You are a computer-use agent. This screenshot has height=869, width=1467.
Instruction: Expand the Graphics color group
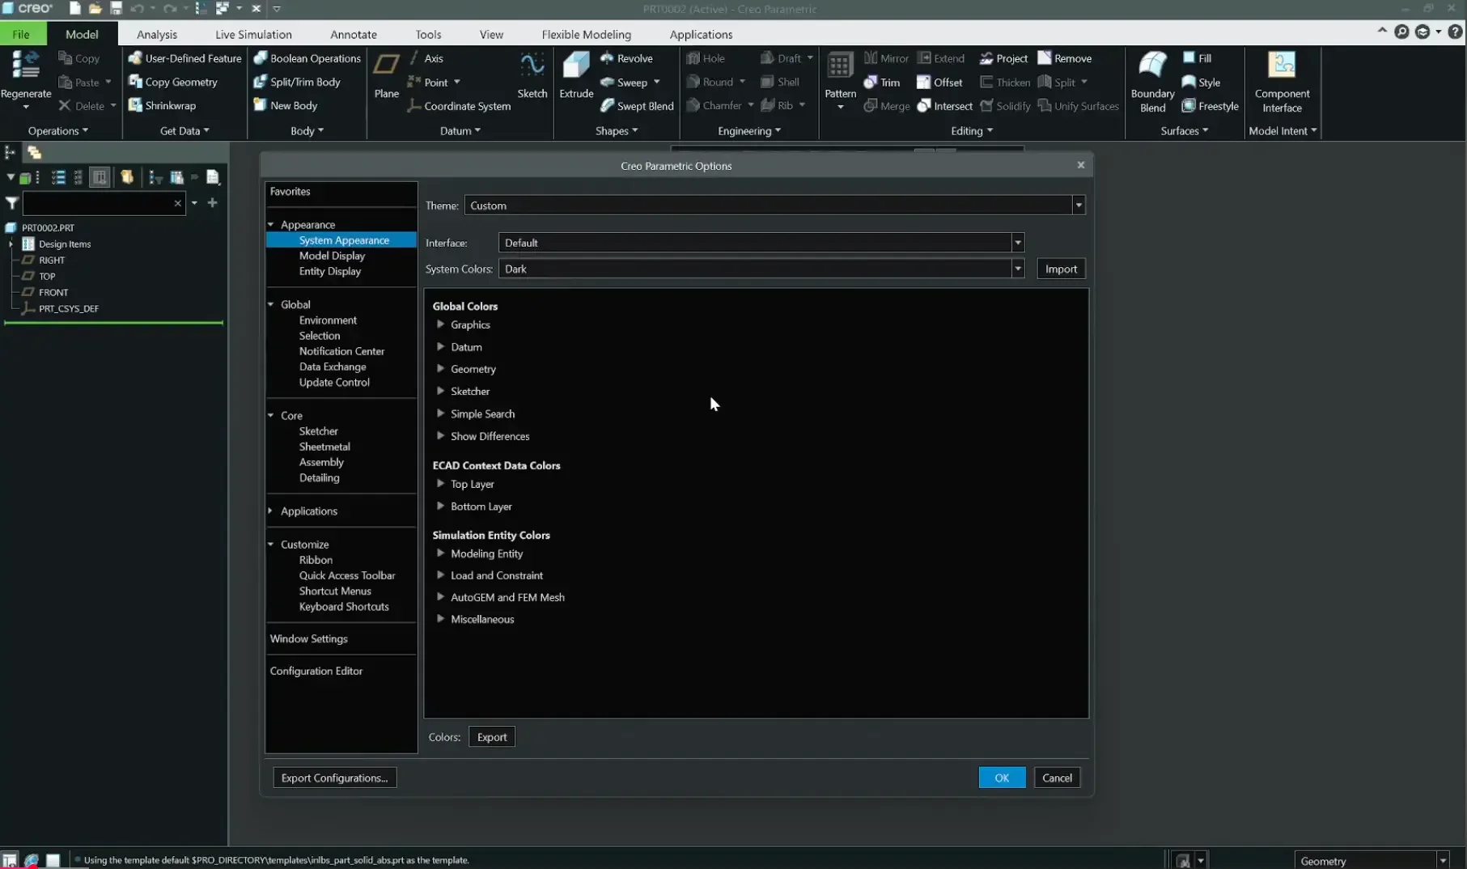(x=440, y=324)
